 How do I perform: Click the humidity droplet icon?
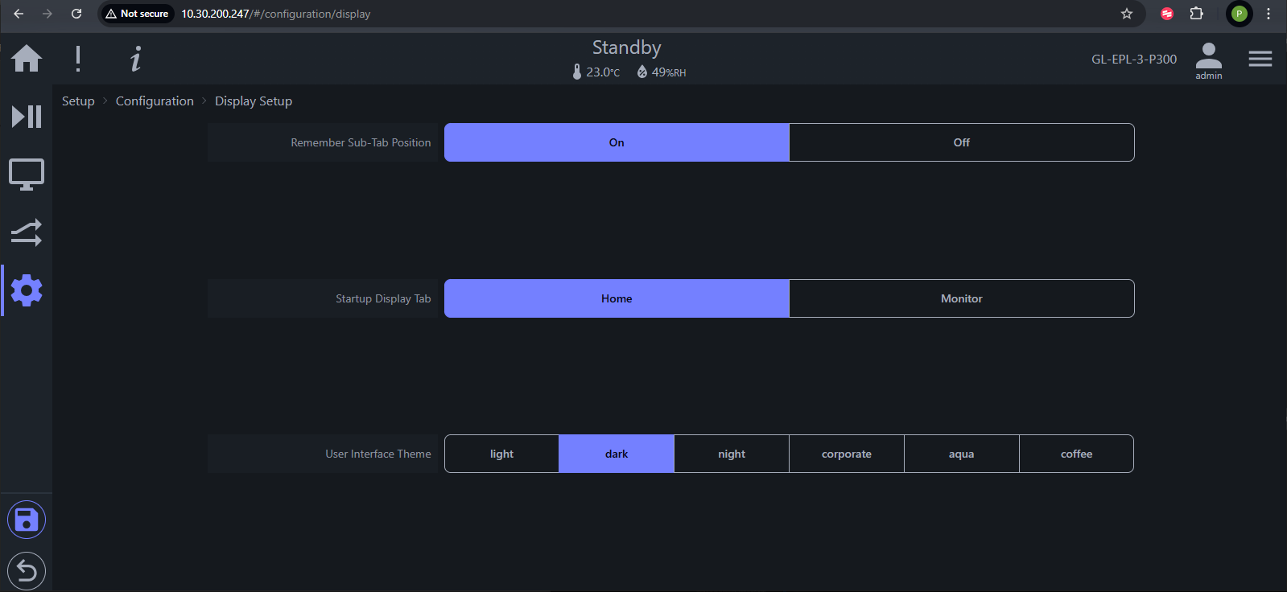pyautogui.click(x=642, y=72)
